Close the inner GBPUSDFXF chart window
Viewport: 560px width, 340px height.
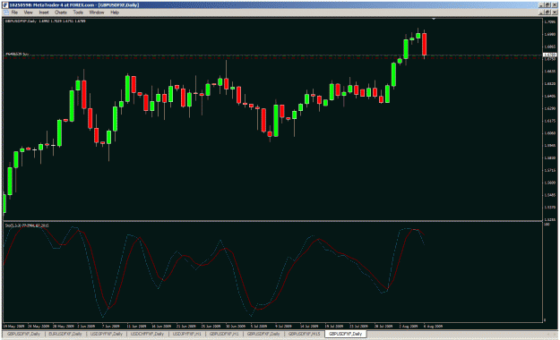tap(554, 13)
